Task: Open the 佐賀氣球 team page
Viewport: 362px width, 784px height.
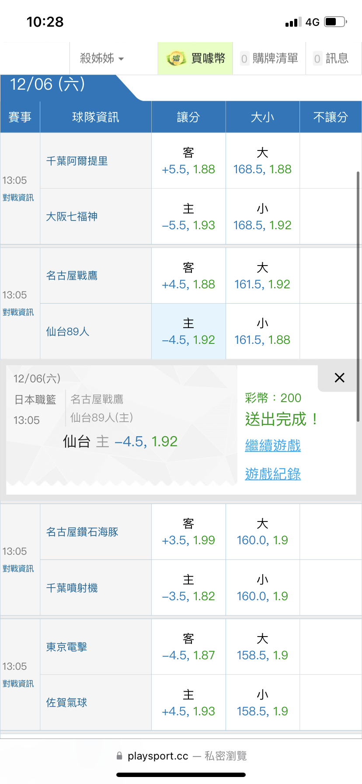Action: (66, 703)
